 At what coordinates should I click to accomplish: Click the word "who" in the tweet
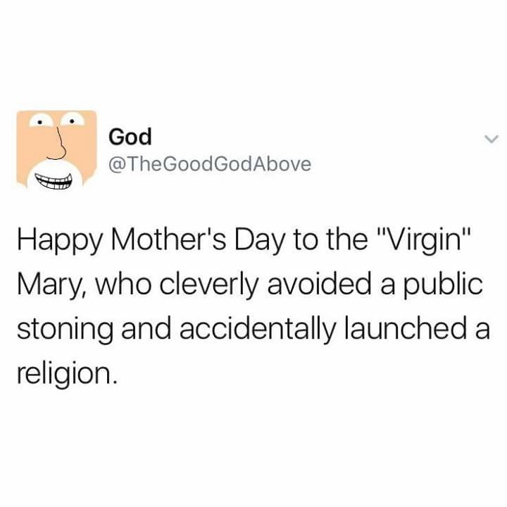click(123, 284)
